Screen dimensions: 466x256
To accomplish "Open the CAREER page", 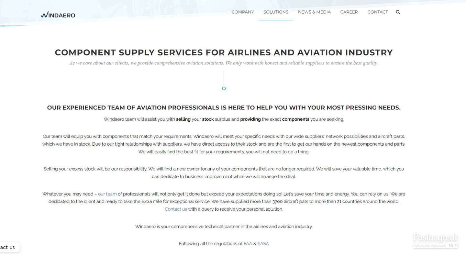I will (349, 12).
